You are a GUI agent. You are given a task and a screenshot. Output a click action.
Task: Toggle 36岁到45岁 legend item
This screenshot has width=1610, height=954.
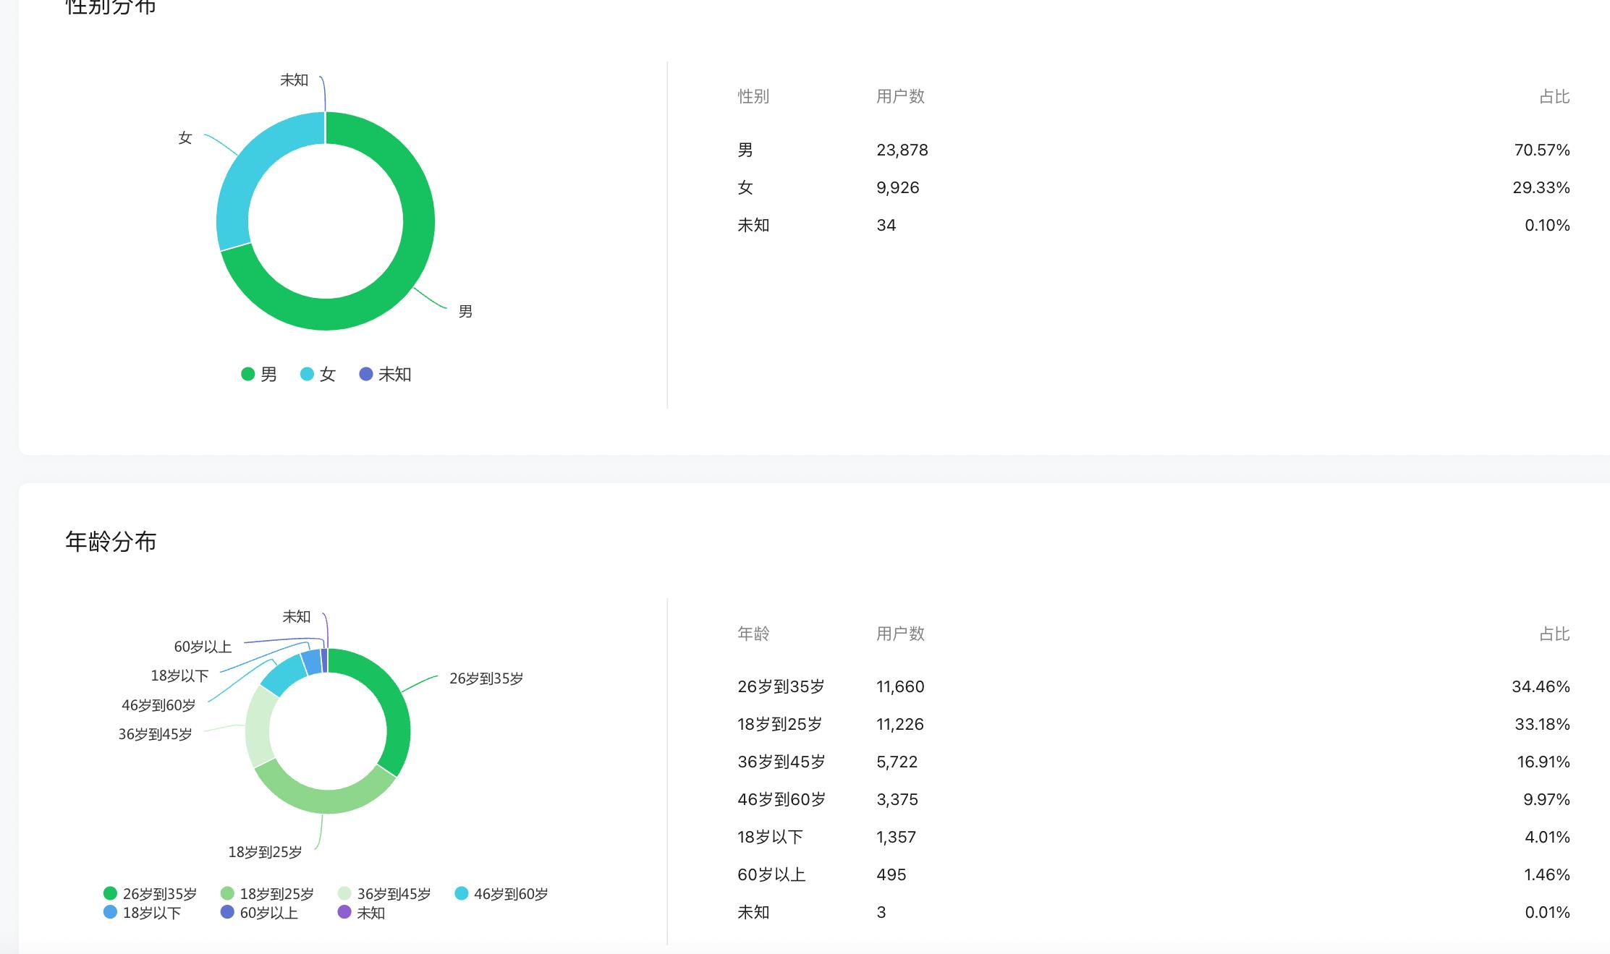384,894
